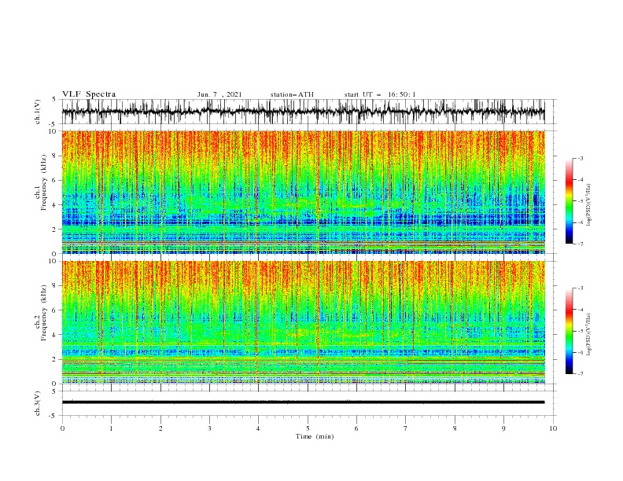Click time-axis tick label "1"

point(112,428)
